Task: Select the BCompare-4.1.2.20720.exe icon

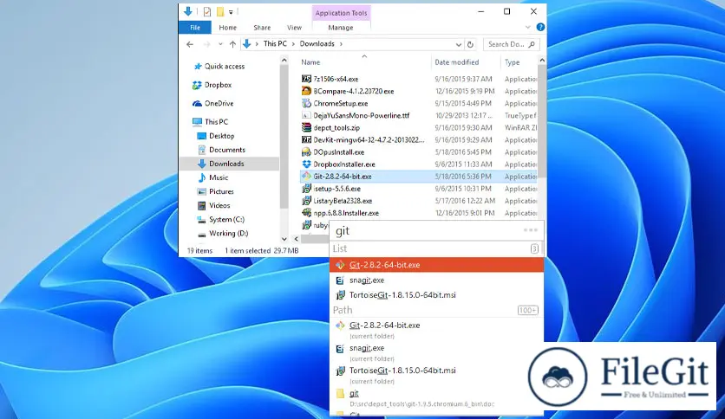Action: pyautogui.click(x=306, y=91)
